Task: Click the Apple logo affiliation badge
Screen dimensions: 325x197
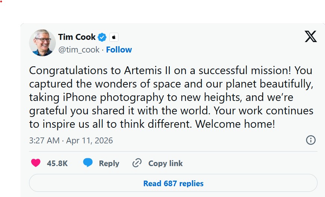Action: [x=114, y=37]
